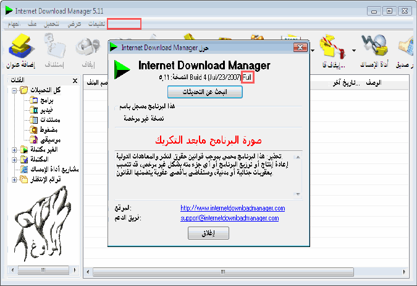Collapse the All Downloads (كل التحميلات) tree node

coord(14,90)
